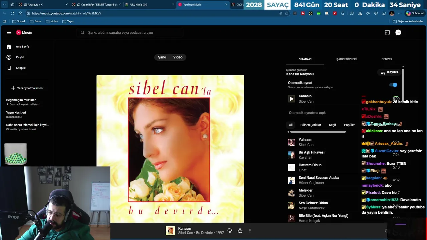
Task: Click the browser home button
Action: (20, 13)
